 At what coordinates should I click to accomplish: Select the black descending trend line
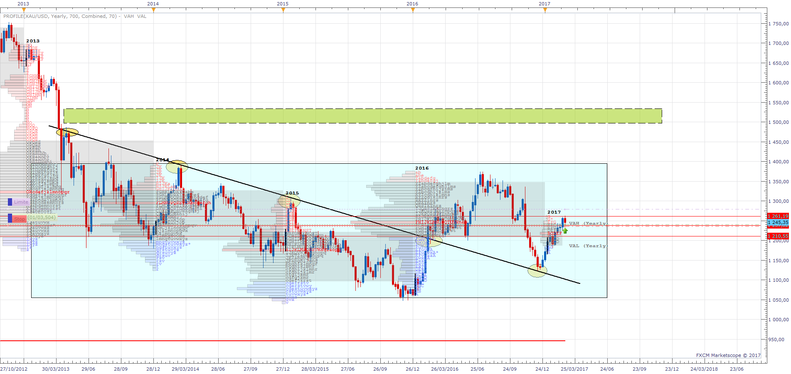[314, 204]
